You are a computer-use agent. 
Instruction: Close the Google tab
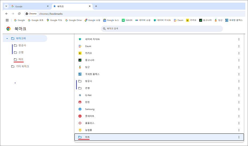[48, 6]
